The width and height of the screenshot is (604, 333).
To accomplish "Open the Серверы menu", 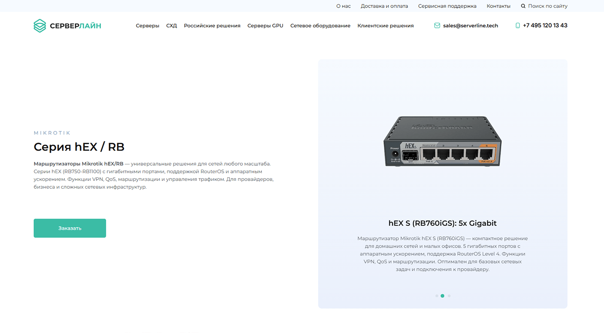I will pyautogui.click(x=147, y=26).
